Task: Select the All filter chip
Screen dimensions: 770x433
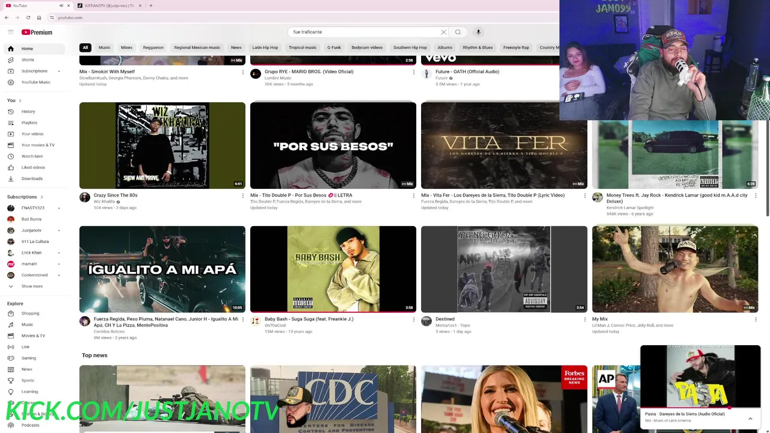Action: click(85, 48)
